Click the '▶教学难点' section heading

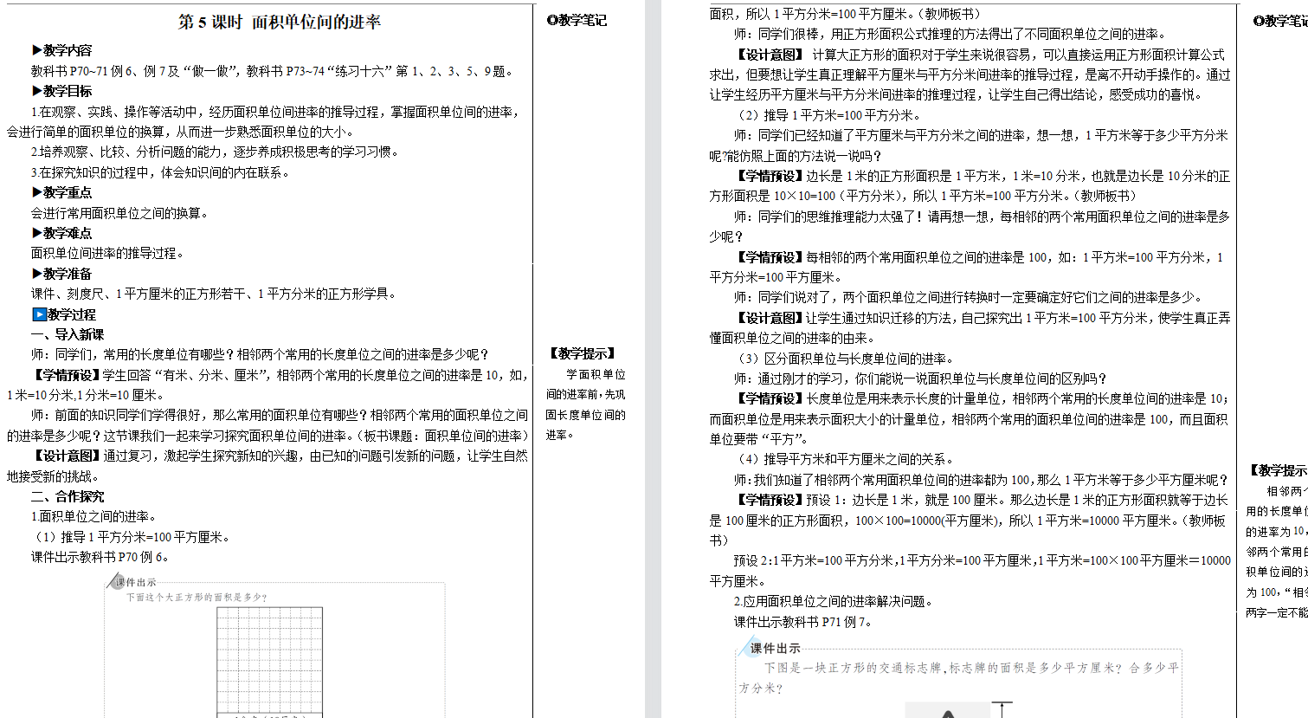click(x=61, y=233)
